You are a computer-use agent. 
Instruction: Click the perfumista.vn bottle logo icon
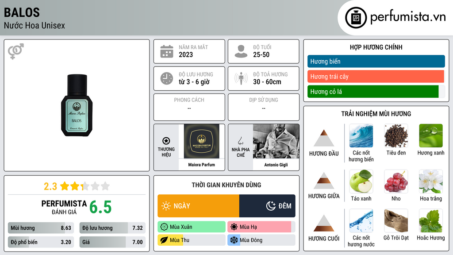coord(356,18)
